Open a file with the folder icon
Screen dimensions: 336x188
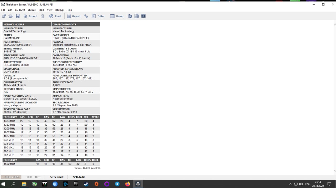click(11, 16)
